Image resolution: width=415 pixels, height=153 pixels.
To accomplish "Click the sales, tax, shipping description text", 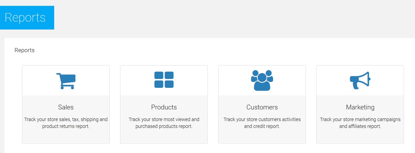I will click(66, 123).
